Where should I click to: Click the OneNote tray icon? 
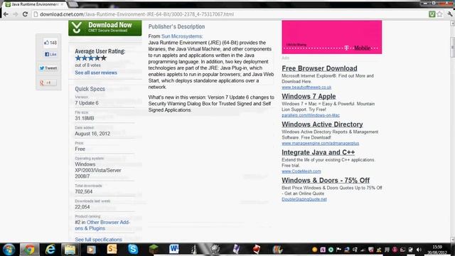[x=323, y=250]
